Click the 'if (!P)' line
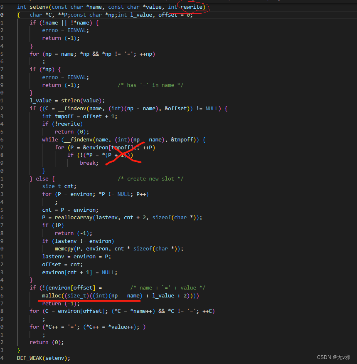Screen dimensions: 357x364 pos(53,225)
